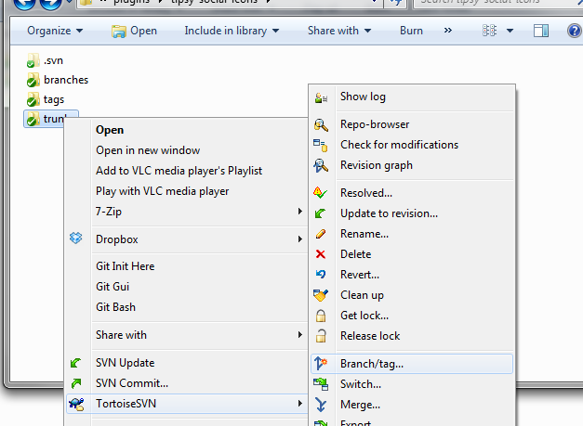Click the SVN Commit arrow icon
The height and width of the screenshot is (426, 583).
point(76,383)
